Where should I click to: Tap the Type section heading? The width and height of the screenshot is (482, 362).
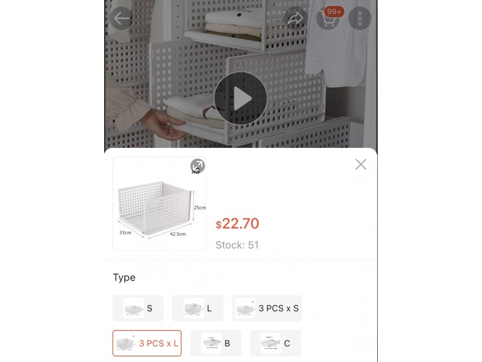tap(124, 278)
